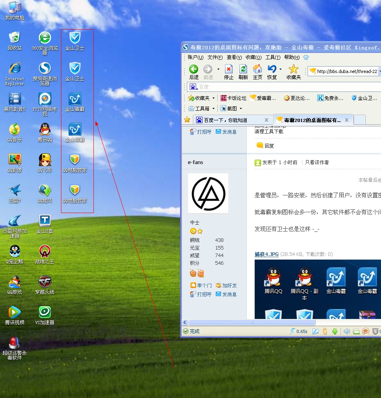
Task: Launch QQ音乐 from the desktop
Action: coord(15,132)
